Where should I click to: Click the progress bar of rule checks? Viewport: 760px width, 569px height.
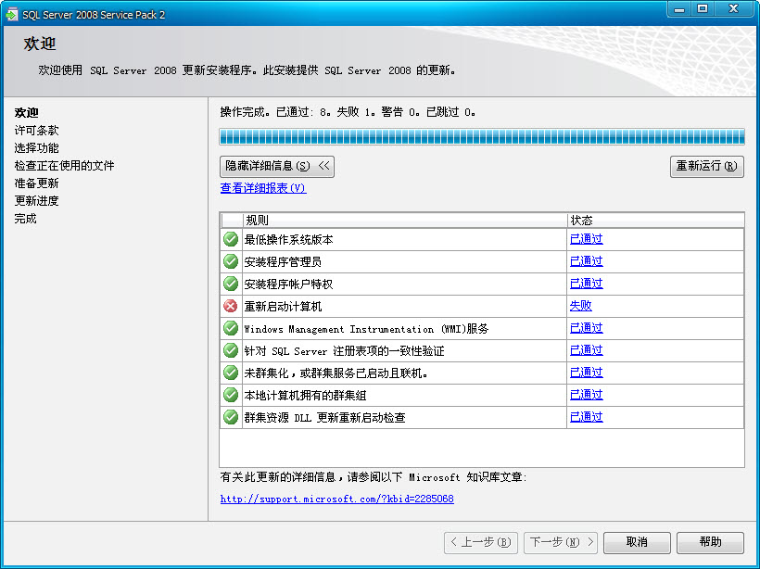pyautogui.click(x=481, y=137)
